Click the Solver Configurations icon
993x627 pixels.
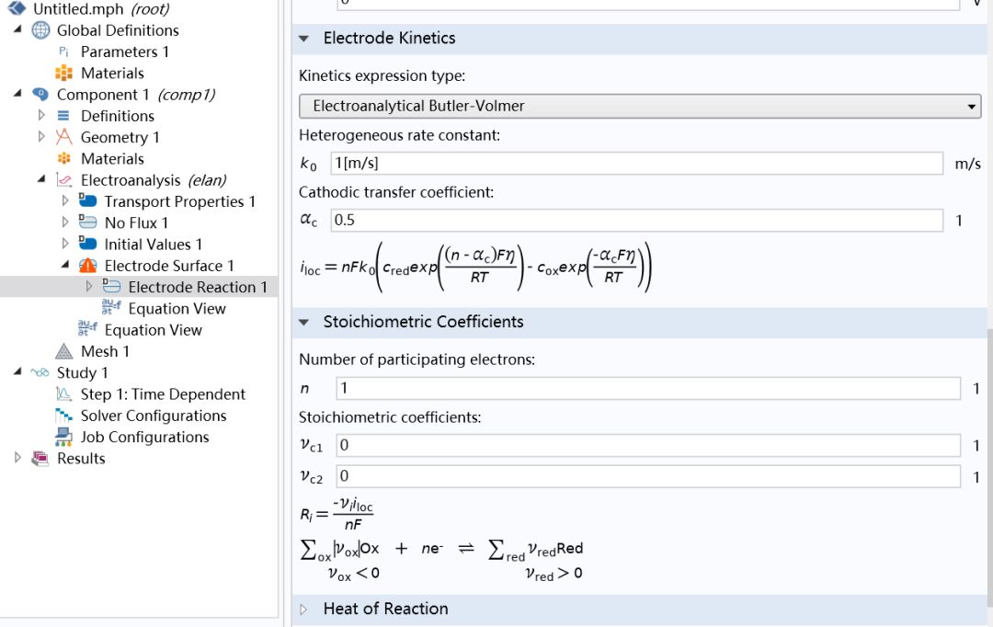[63, 416]
